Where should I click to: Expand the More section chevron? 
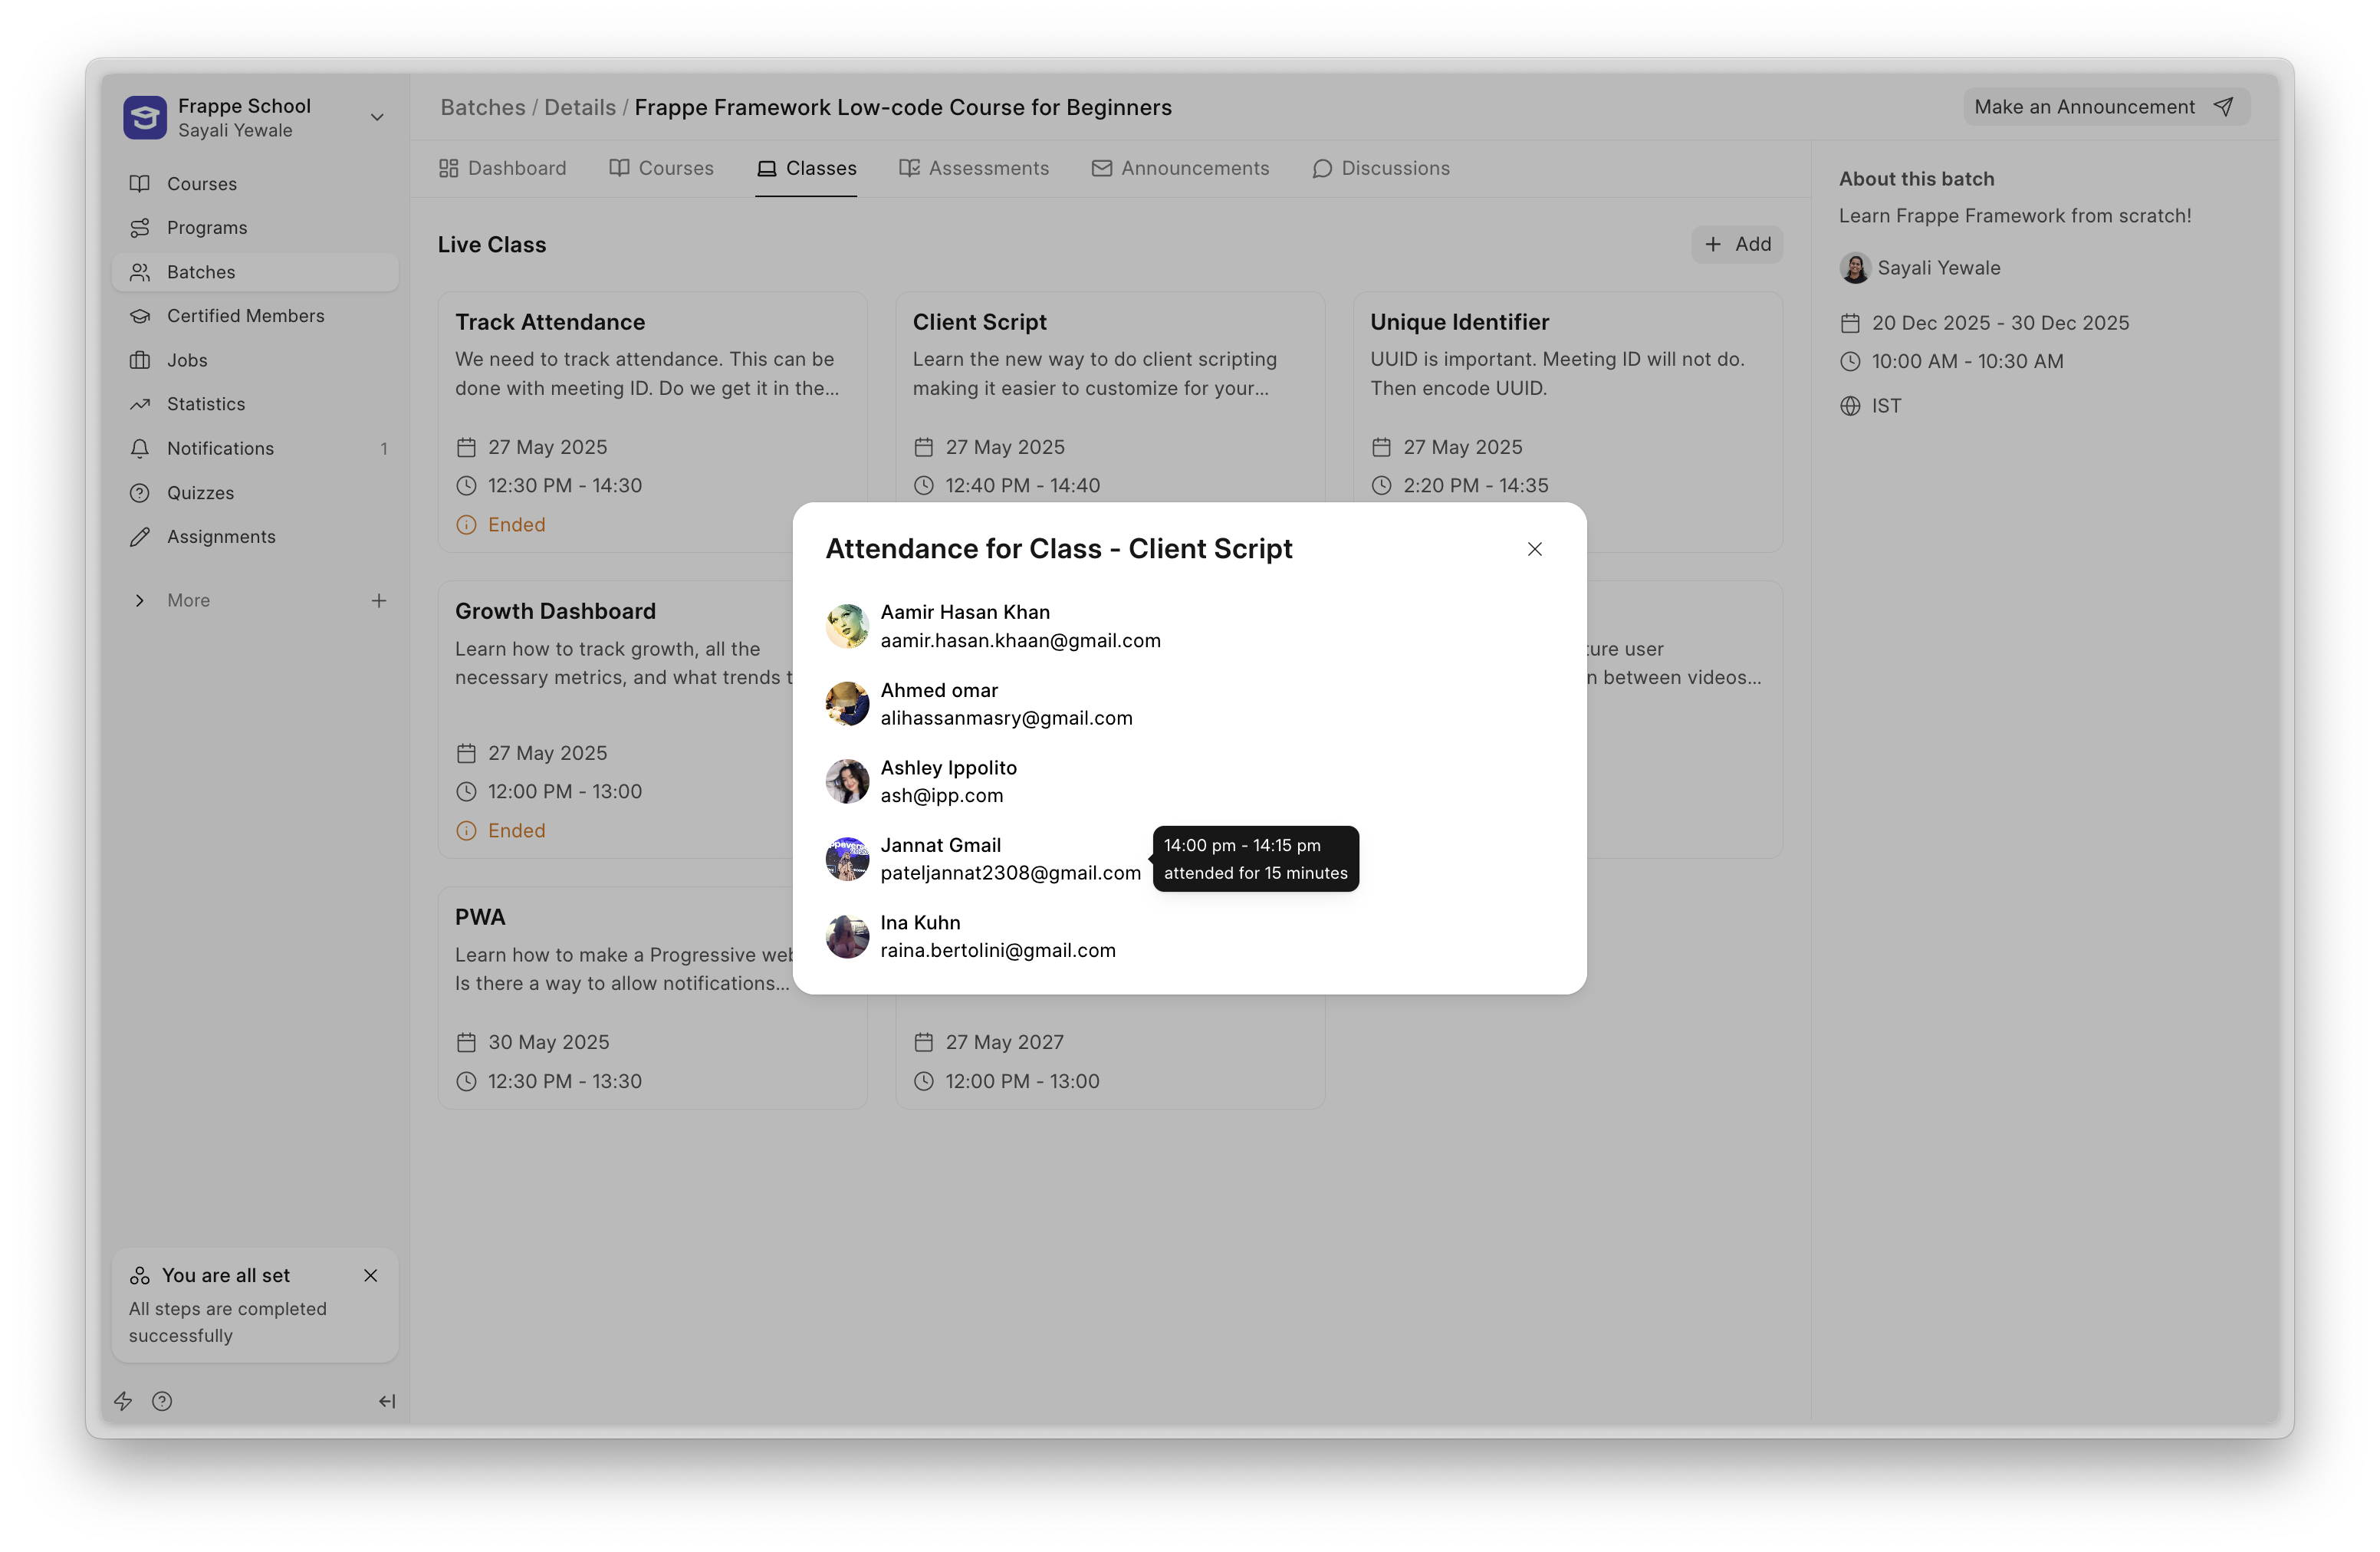(x=140, y=601)
